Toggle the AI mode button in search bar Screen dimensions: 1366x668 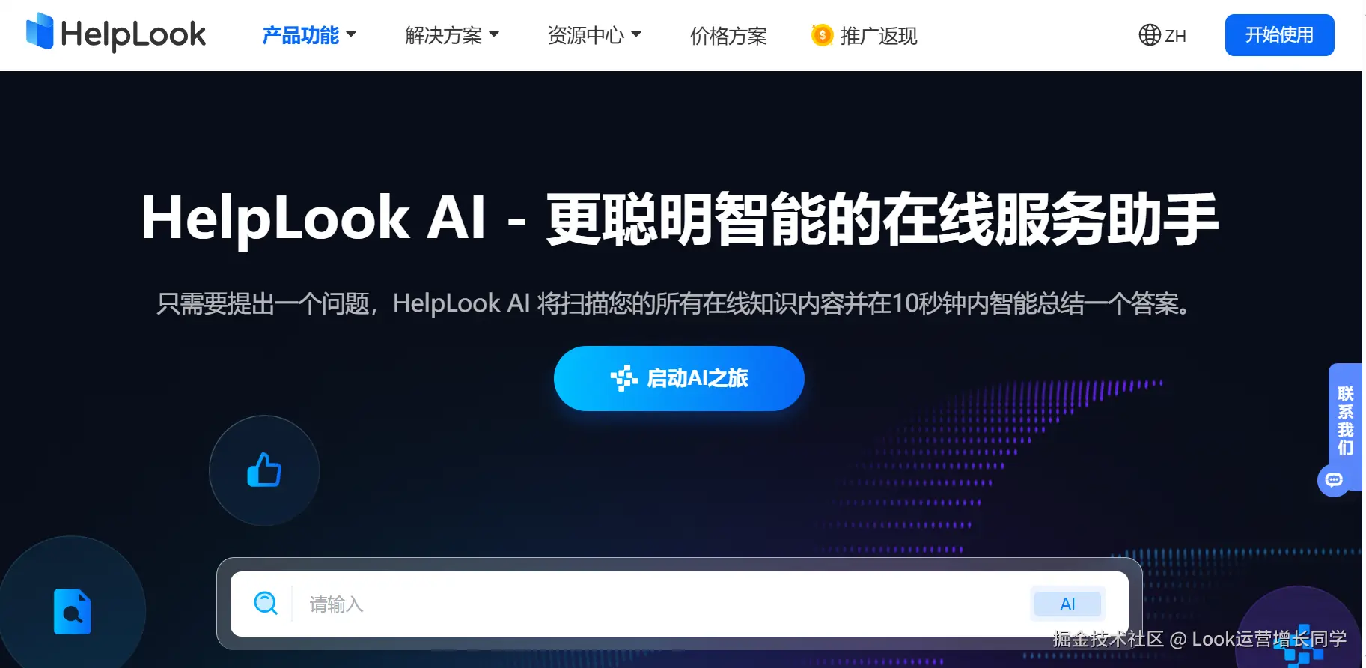point(1067,604)
